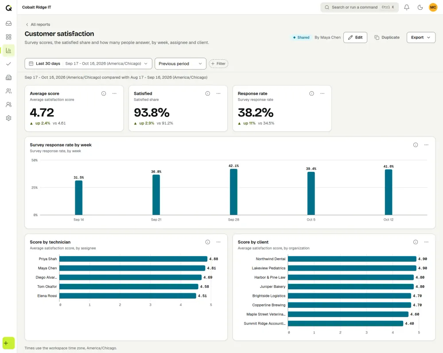Open the Organizations building icon in sidebar
Image resolution: width=443 pixels, height=353 pixels.
tap(8, 78)
